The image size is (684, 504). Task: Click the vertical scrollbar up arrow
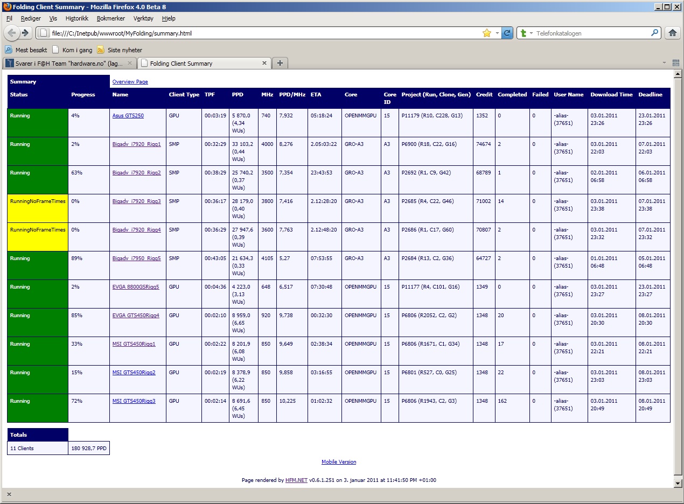click(x=678, y=74)
